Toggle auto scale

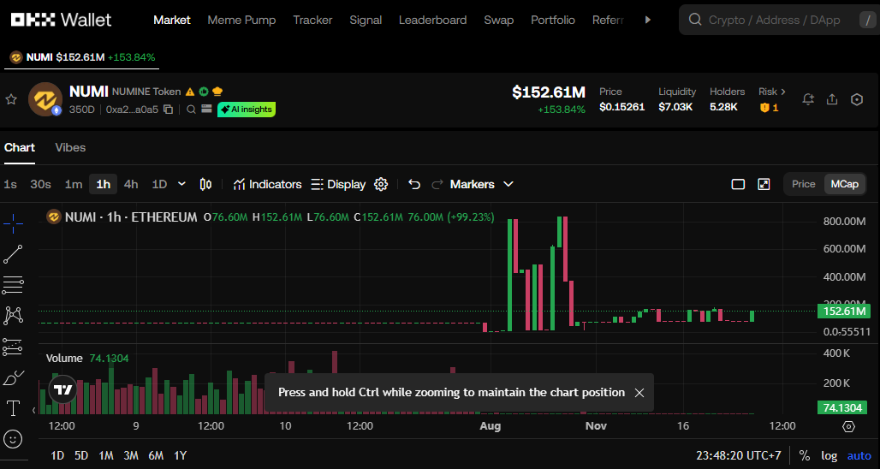pos(859,455)
